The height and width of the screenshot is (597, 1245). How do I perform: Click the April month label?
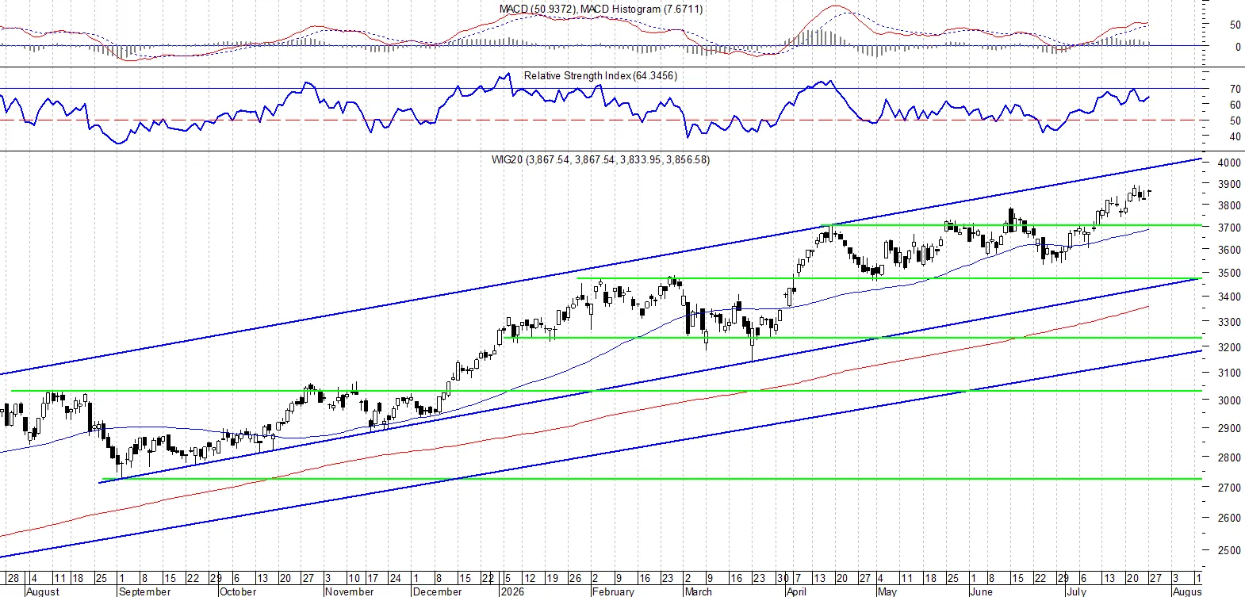pyautogui.click(x=796, y=591)
